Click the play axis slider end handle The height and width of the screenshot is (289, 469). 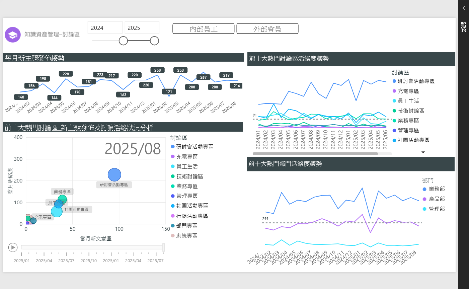(x=163, y=247)
